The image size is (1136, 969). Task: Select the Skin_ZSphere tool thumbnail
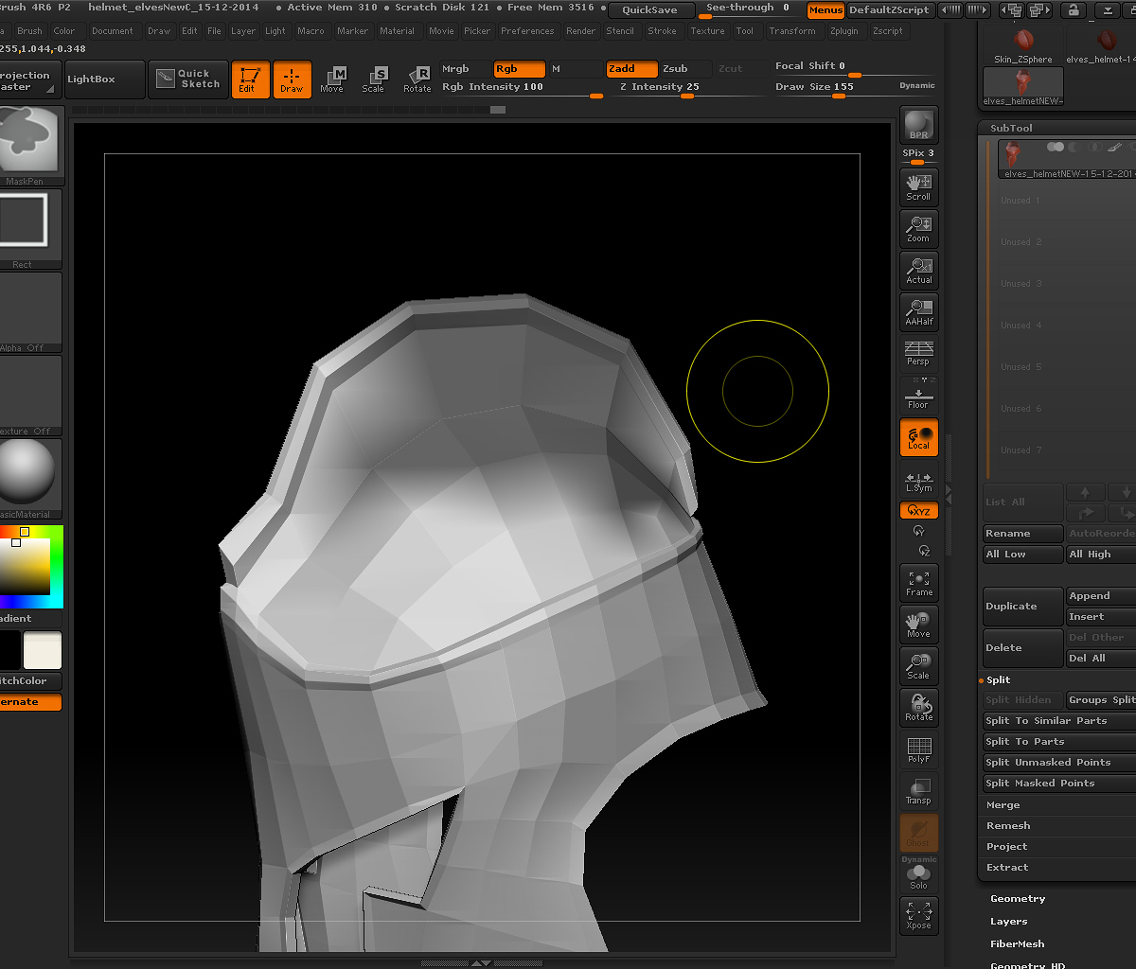[1023, 45]
